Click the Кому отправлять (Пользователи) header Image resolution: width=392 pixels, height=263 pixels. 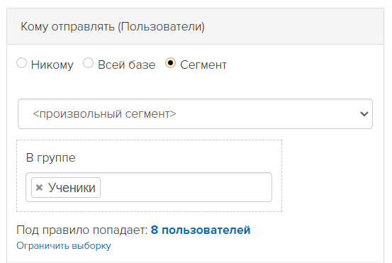(x=113, y=26)
